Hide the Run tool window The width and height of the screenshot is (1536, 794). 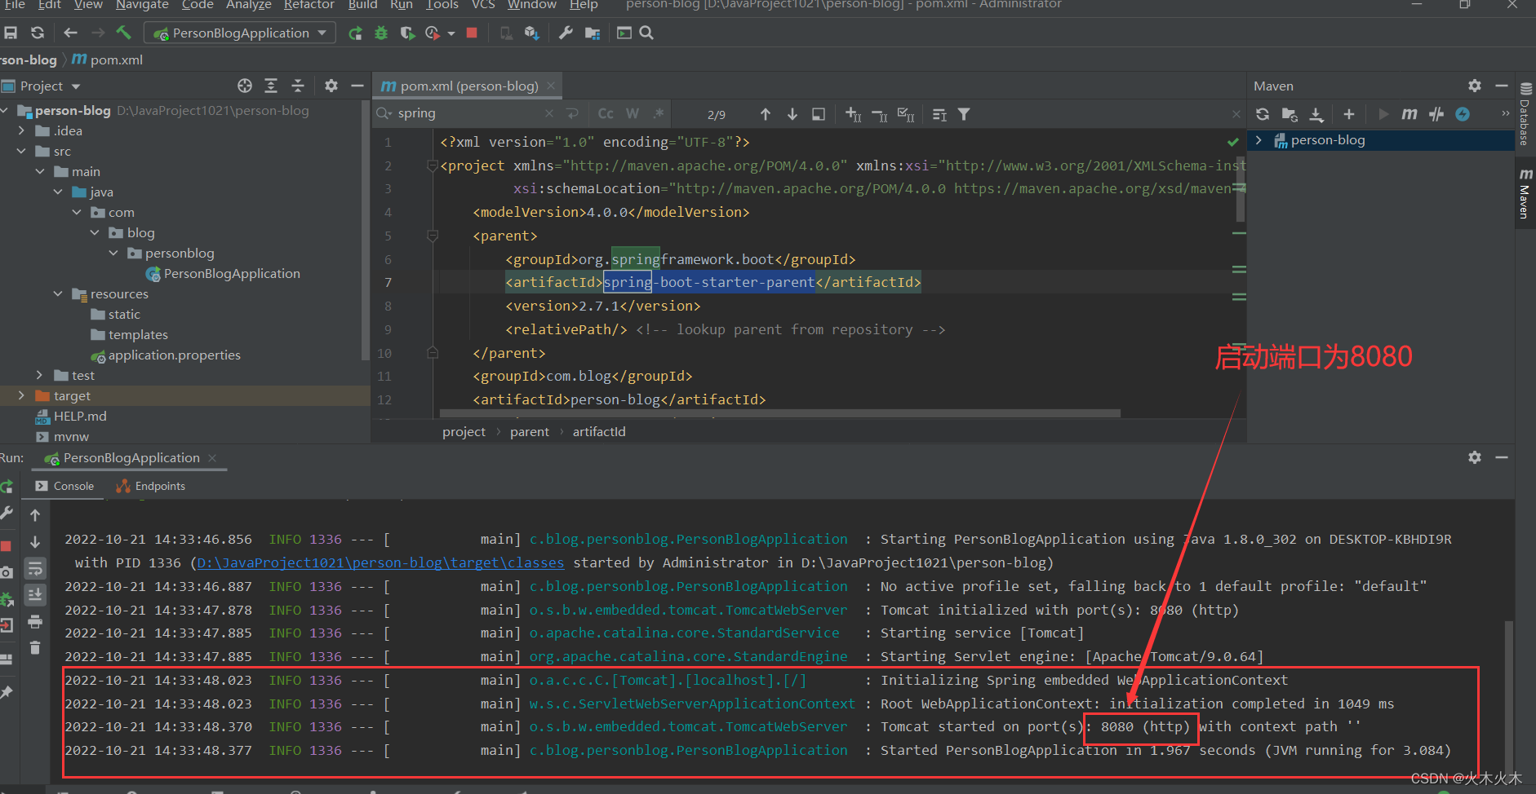pos(1501,457)
